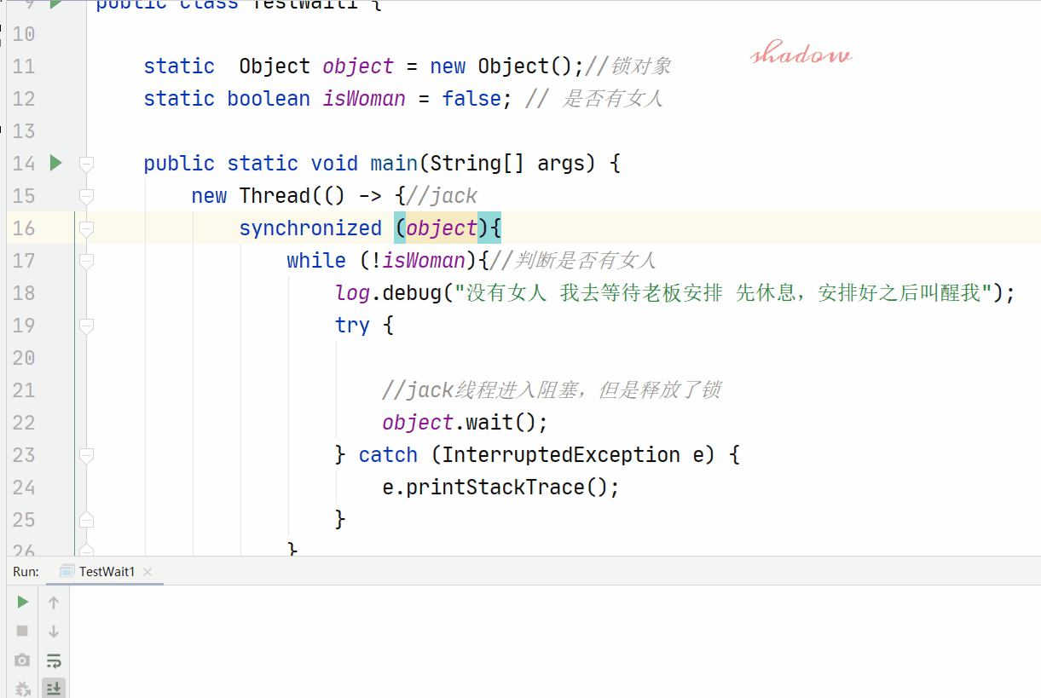Screen dimensions: 1041x698
Task: Click the fold end marker at line 25
Action: [85, 520]
